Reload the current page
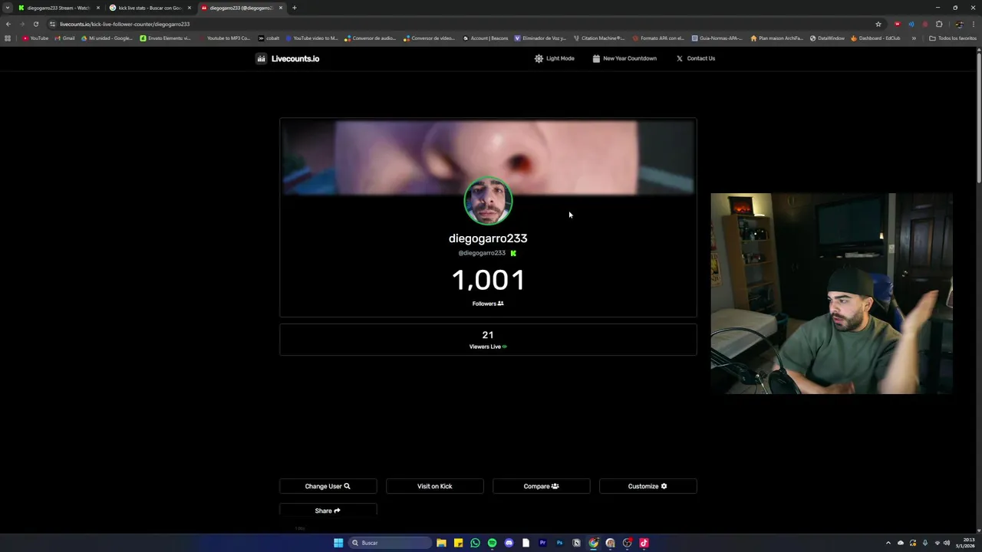The height and width of the screenshot is (552, 982). pyautogui.click(x=35, y=24)
